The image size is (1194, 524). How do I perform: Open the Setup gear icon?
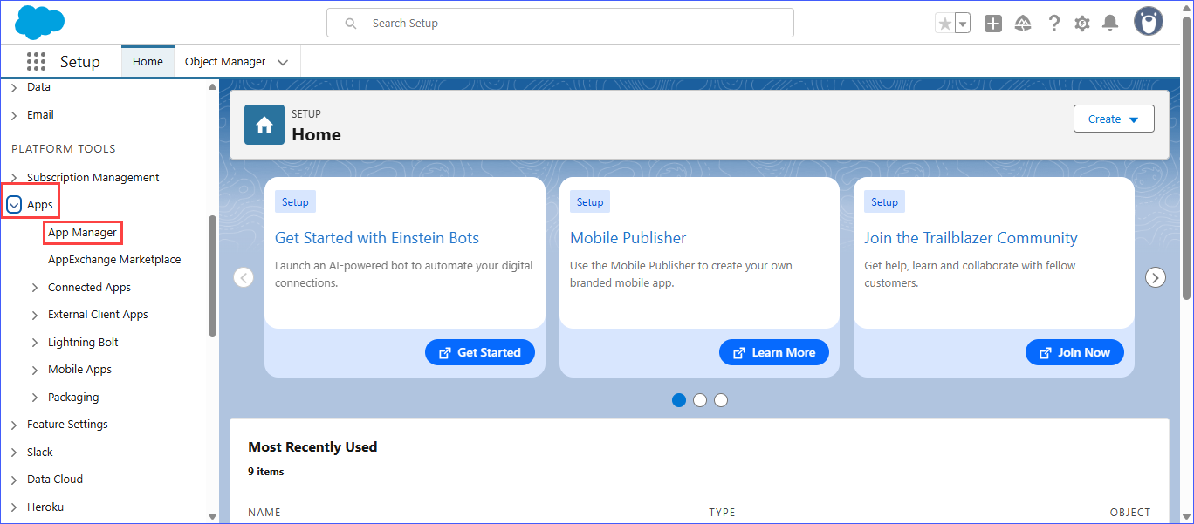tap(1082, 24)
